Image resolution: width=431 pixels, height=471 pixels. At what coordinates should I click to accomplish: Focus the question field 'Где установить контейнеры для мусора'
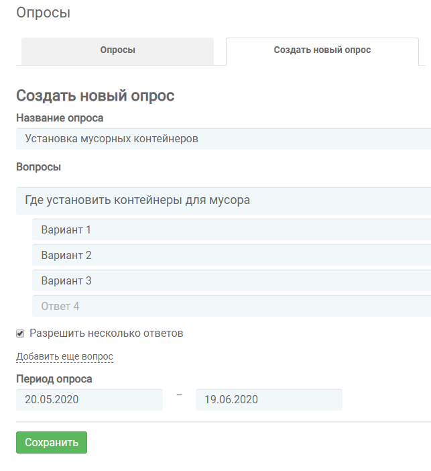(x=224, y=201)
